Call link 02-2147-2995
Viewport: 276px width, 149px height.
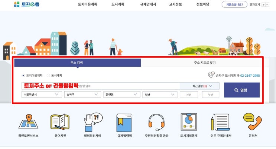250,76
